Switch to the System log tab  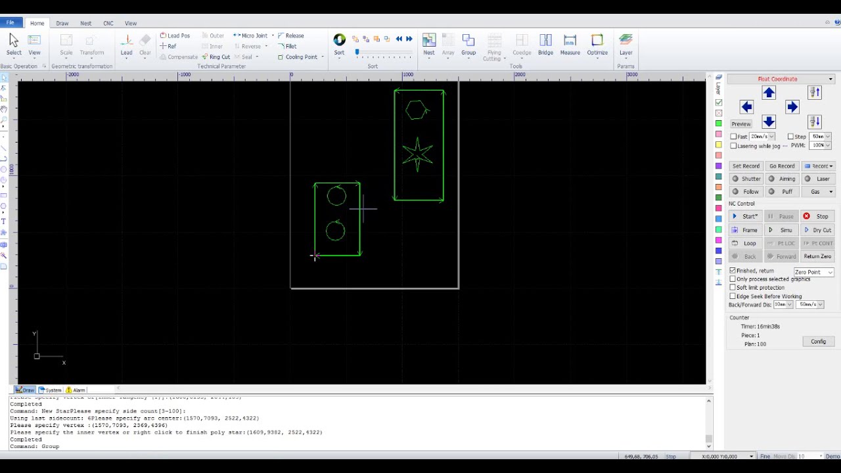pyautogui.click(x=50, y=390)
